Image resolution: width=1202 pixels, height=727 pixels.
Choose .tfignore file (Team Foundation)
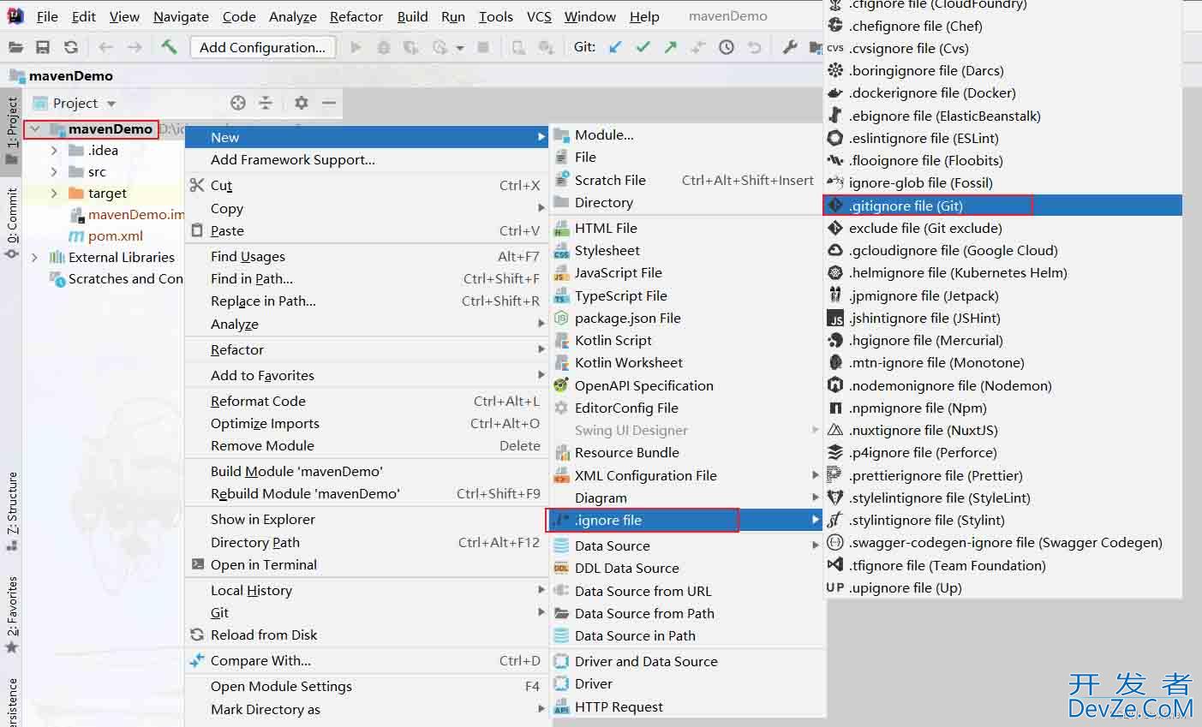pyautogui.click(x=1002, y=565)
